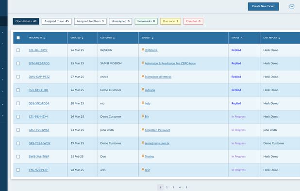Click owner icon beside Bla subject
The width and height of the screenshot is (300, 191).
tap(143, 116)
